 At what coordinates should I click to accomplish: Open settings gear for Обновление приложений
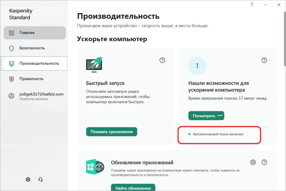[253, 162]
